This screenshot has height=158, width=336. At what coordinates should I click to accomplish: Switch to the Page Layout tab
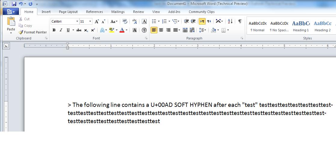click(68, 12)
